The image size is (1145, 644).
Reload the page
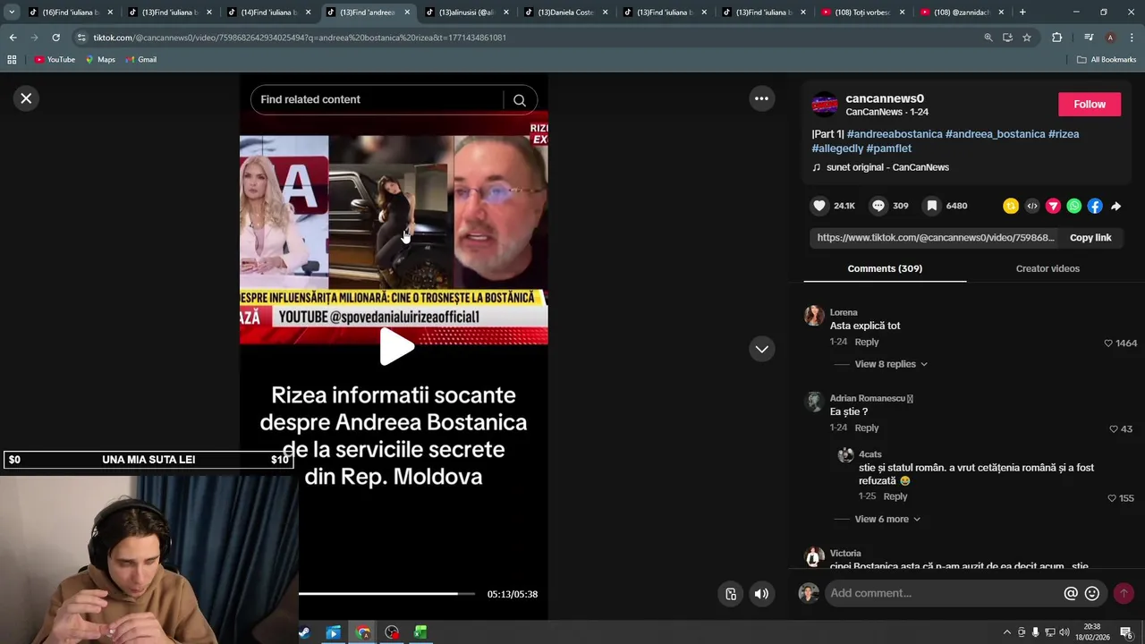[x=55, y=38]
